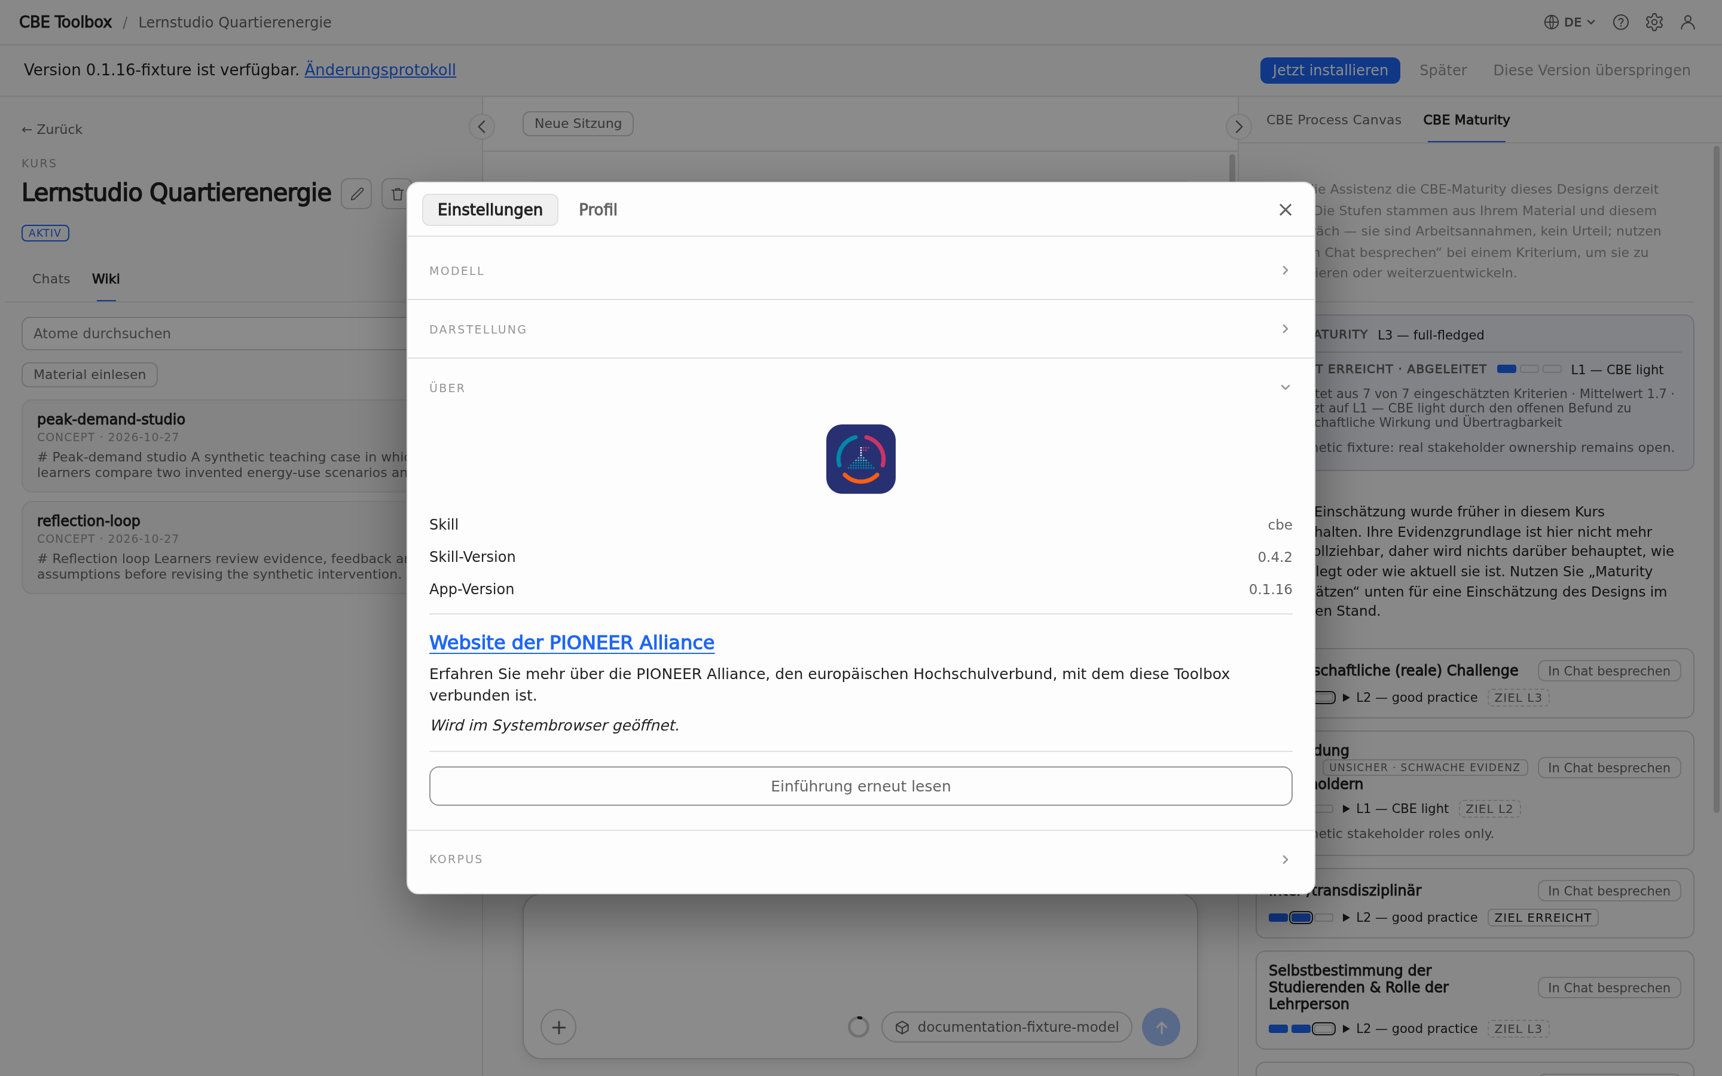
Task: Expand the Korpus settings section
Action: click(x=860, y=859)
